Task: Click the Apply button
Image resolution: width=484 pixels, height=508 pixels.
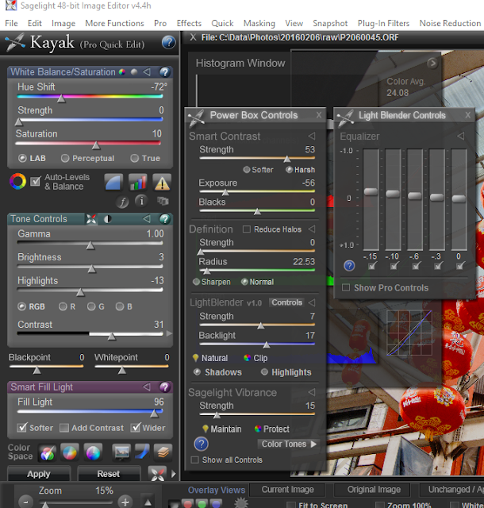Action: [39, 474]
